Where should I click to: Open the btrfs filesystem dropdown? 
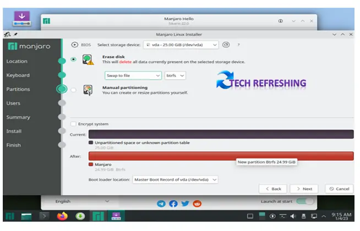pyautogui.click(x=175, y=75)
